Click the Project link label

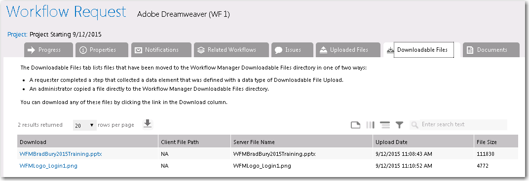coord(17,35)
